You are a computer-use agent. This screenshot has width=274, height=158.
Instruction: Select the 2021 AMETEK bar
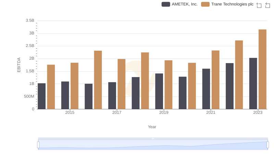[206, 89]
